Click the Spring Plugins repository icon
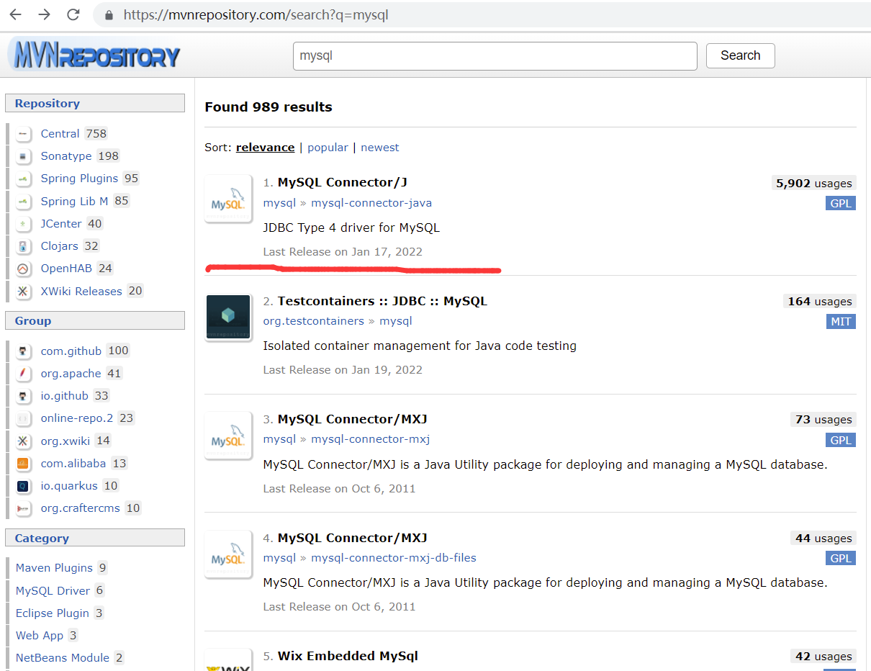The height and width of the screenshot is (671, 871). click(x=24, y=179)
